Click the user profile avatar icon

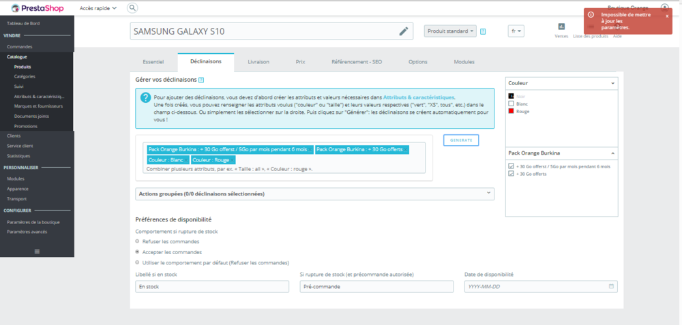click(664, 7)
